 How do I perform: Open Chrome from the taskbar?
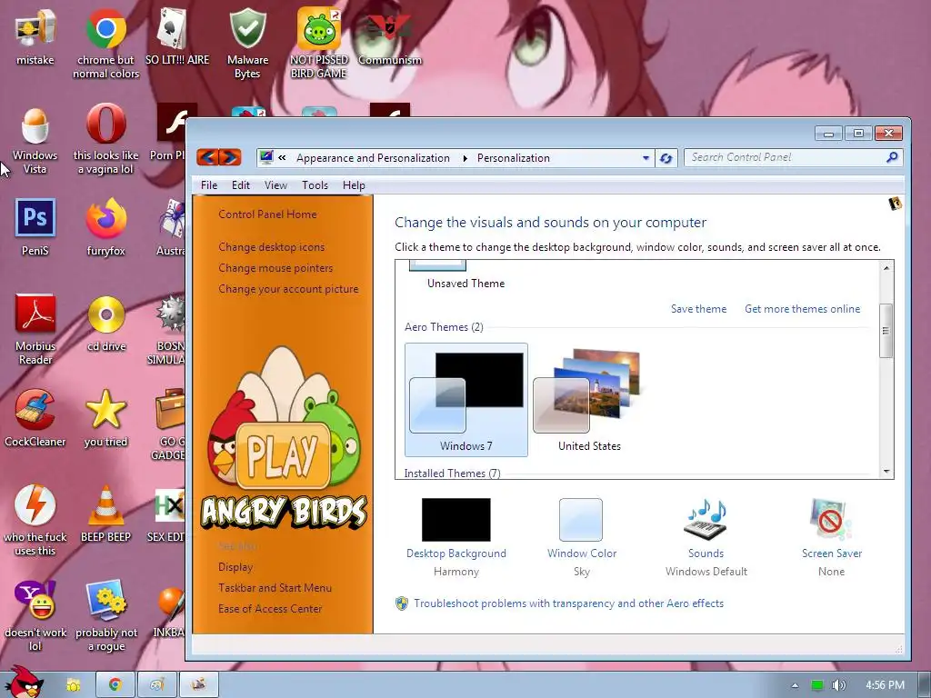115,685
